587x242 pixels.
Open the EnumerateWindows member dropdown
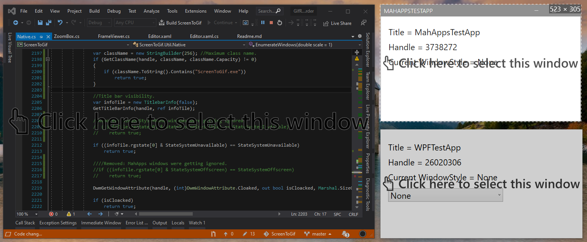pyautogui.click(x=305, y=45)
